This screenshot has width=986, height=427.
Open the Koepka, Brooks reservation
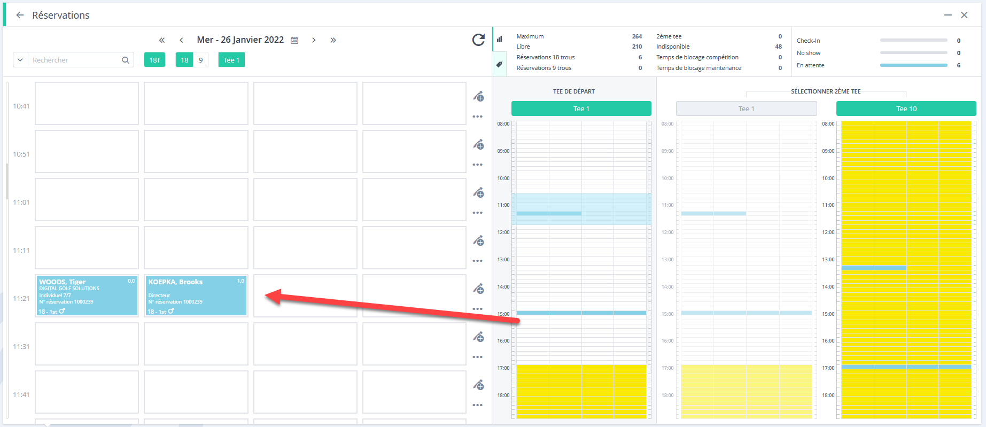[x=196, y=296]
